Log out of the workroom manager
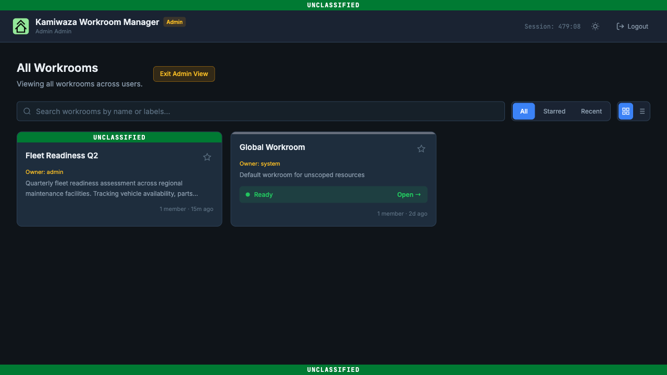Image resolution: width=667 pixels, height=375 pixels. click(632, 26)
